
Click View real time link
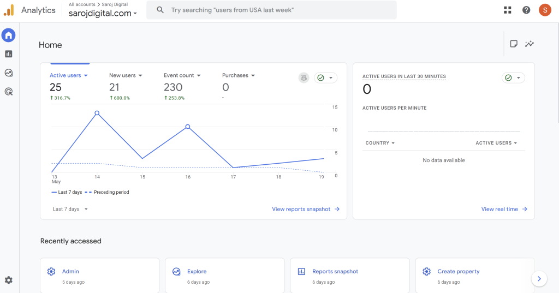504,209
